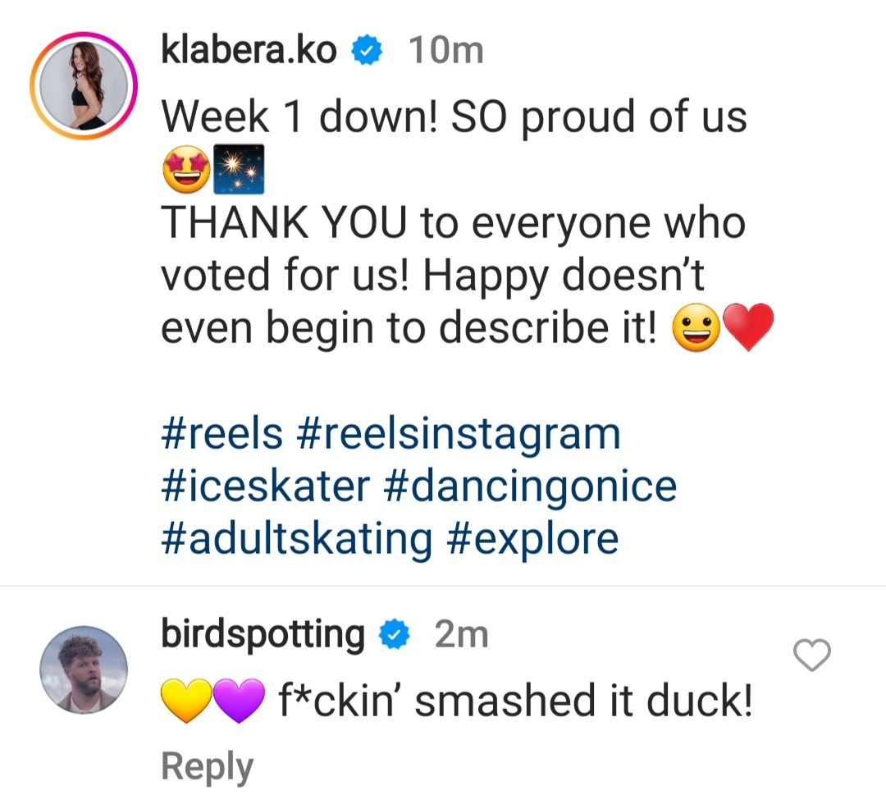The height and width of the screenshot is (804, 886).
Task: Browse the #dancingonice hashtag
Action: tap(530, 486)
